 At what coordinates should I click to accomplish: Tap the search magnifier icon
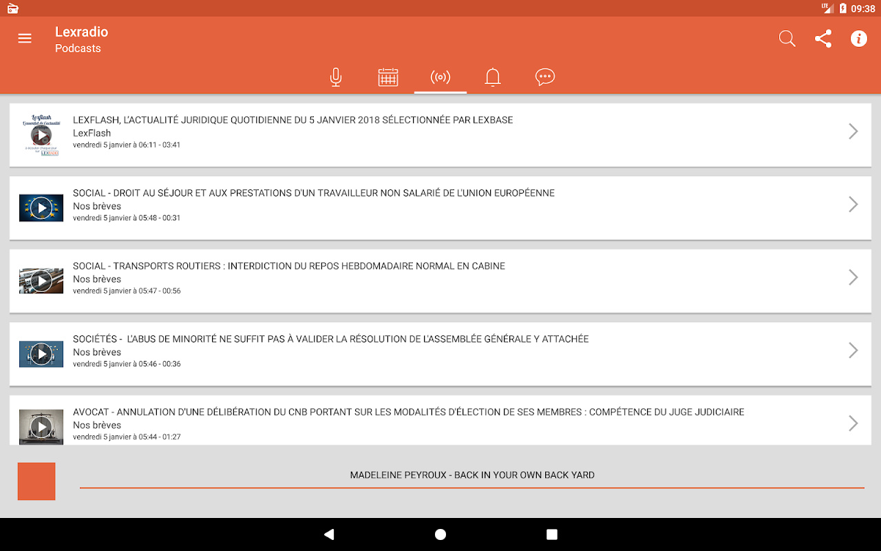pyautogui.click(x=787, y=39)
